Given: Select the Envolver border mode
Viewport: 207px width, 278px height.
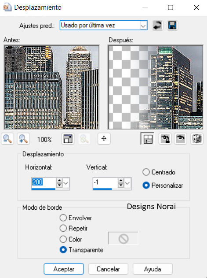Looking at the screenshot, I should pos(76,218).
